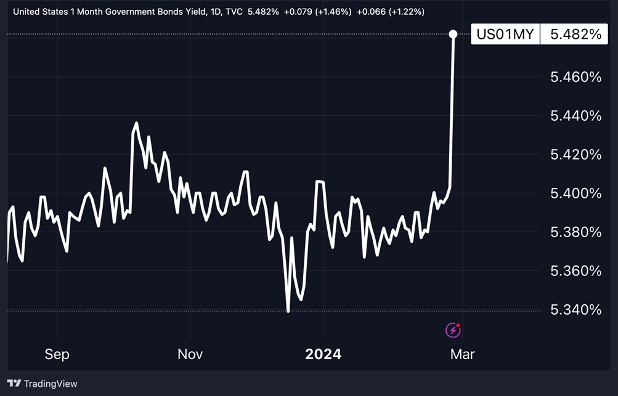The width and height of the screenshot is (618, 396).
Task: Click the 2024 label on time axis
Action: tap(323, 354)
